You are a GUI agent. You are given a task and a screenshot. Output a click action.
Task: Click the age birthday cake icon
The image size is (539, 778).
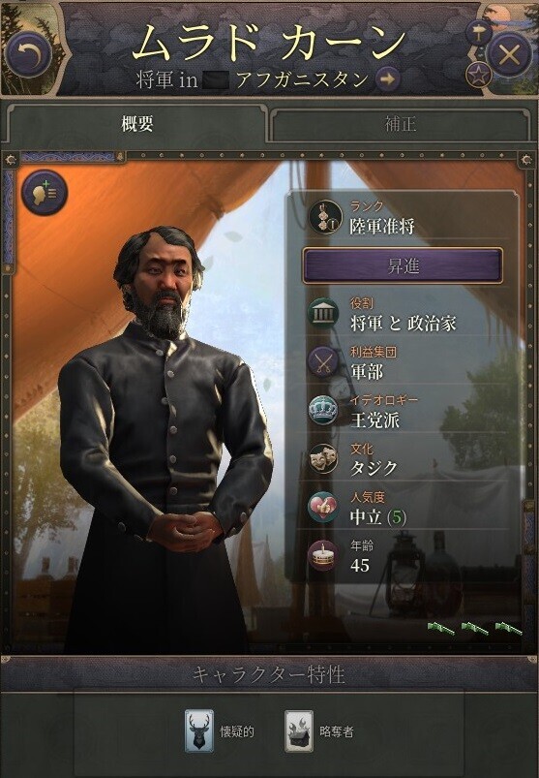coord(323,555)
